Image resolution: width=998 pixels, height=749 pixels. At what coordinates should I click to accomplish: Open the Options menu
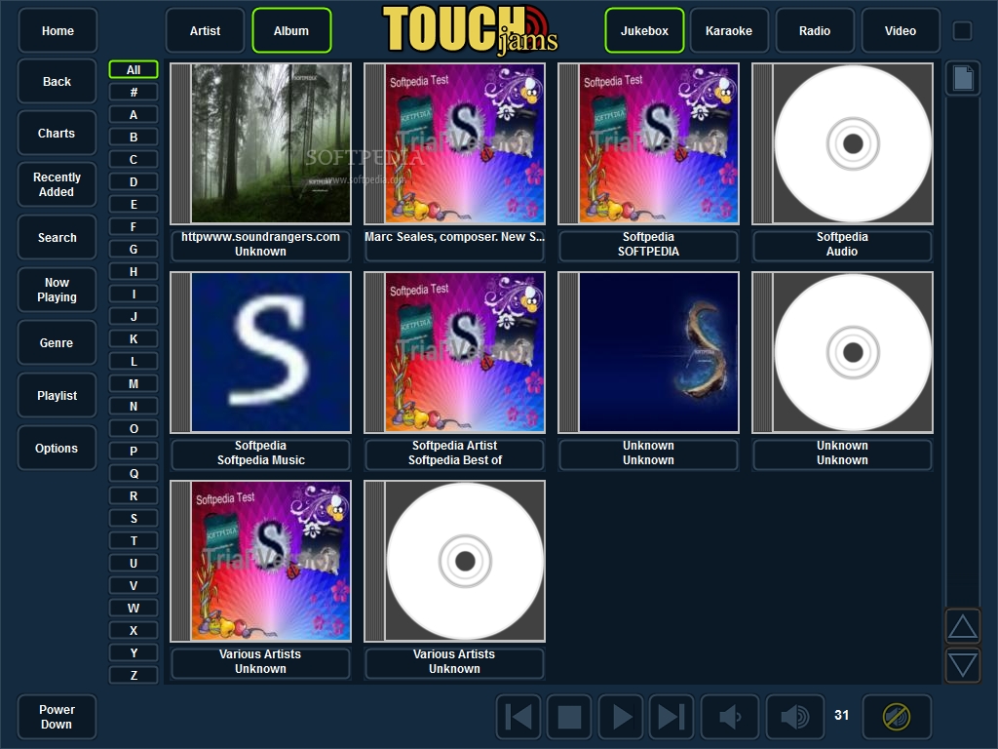coord(58,448)
